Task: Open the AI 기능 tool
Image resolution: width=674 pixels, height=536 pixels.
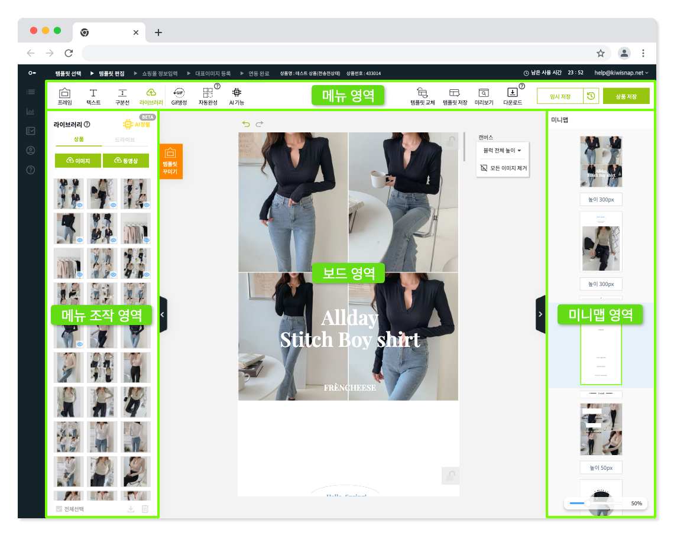Action: pos(236,96)
